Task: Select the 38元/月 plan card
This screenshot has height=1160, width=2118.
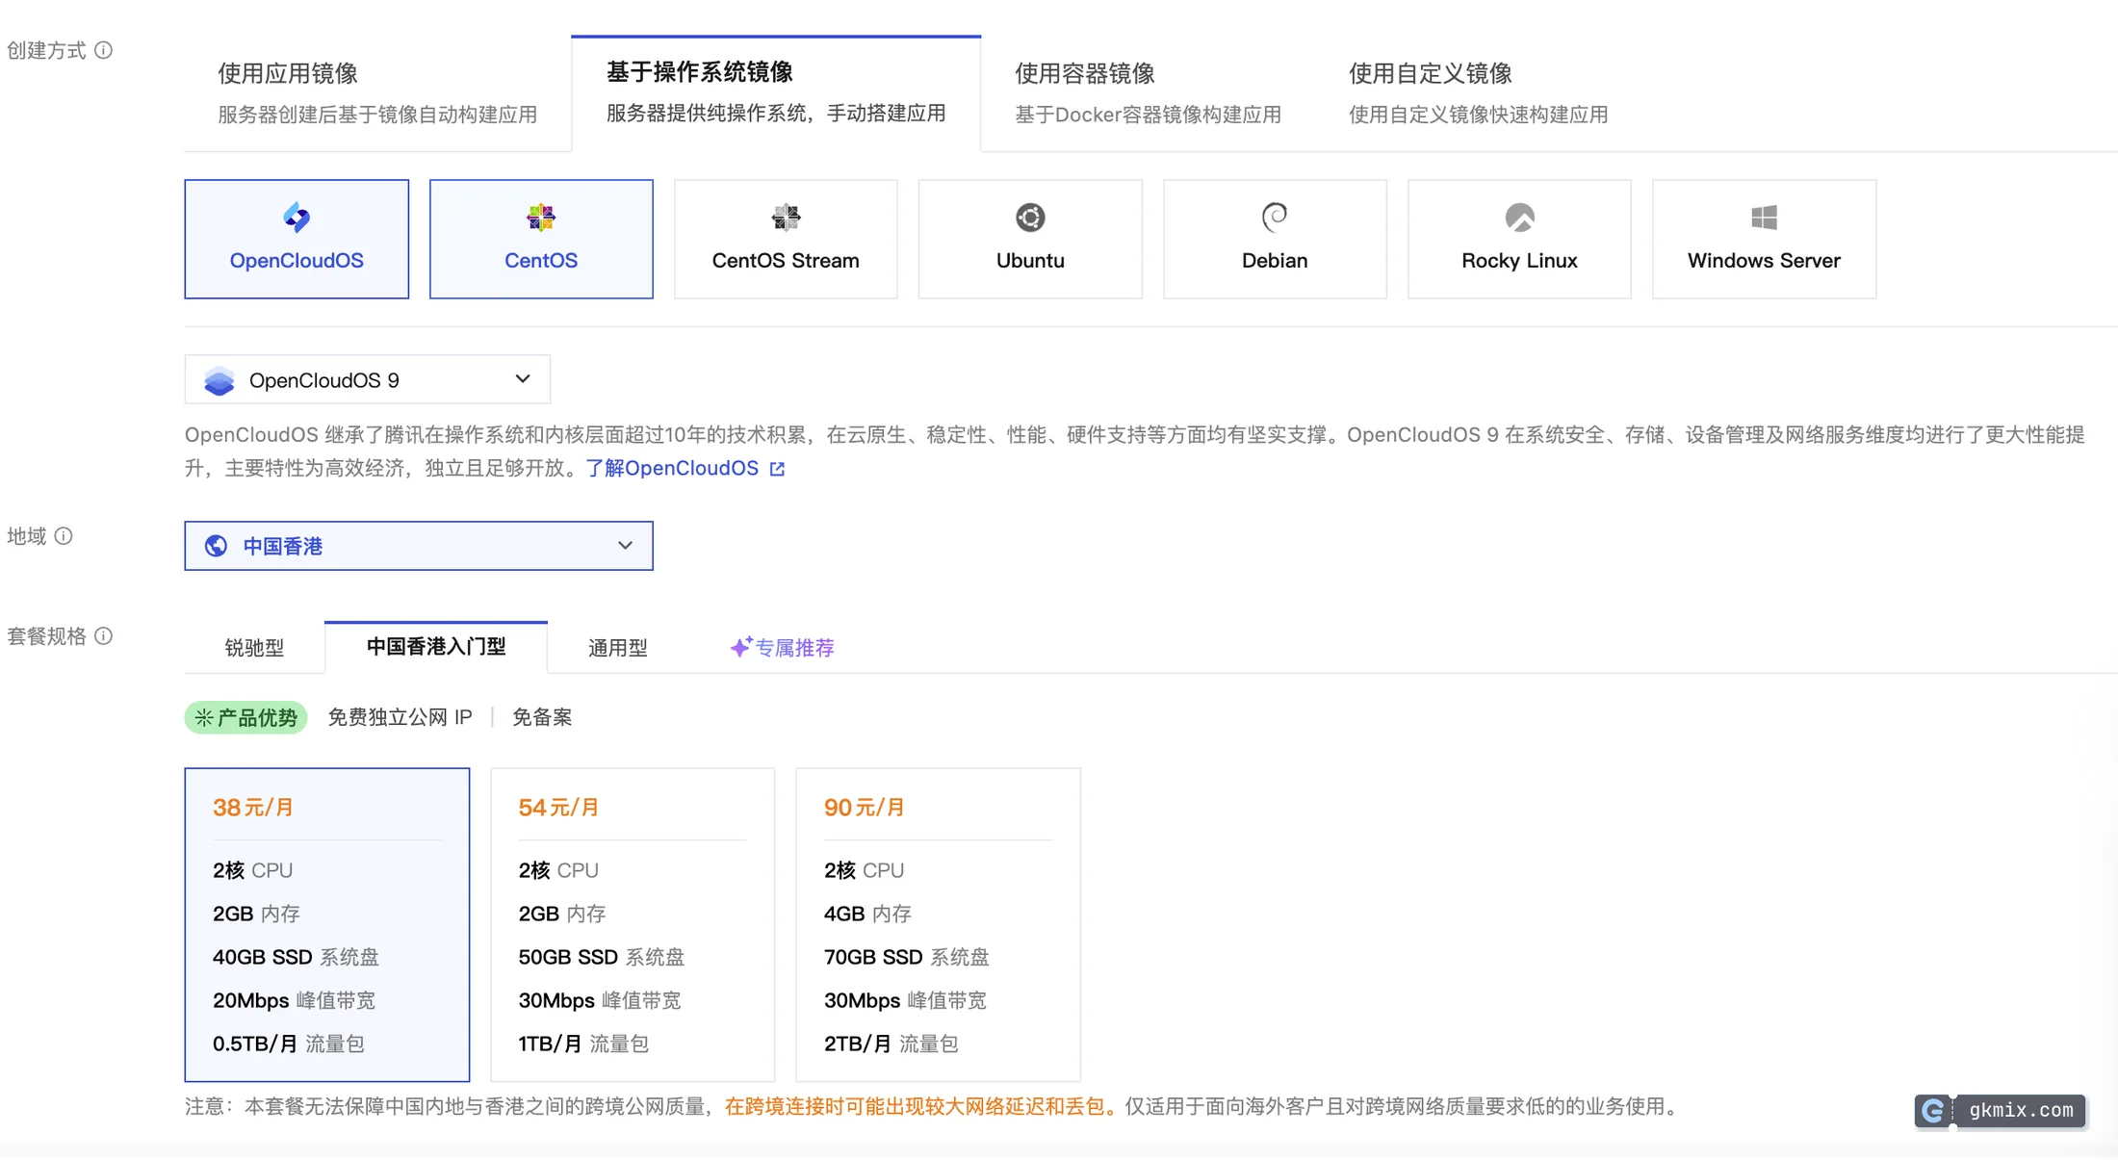Action: [x=327, y=924]
